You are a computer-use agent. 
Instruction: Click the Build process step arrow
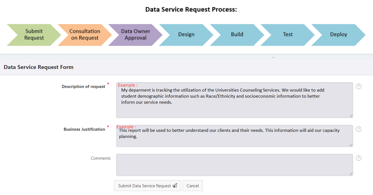click(237, 35)
